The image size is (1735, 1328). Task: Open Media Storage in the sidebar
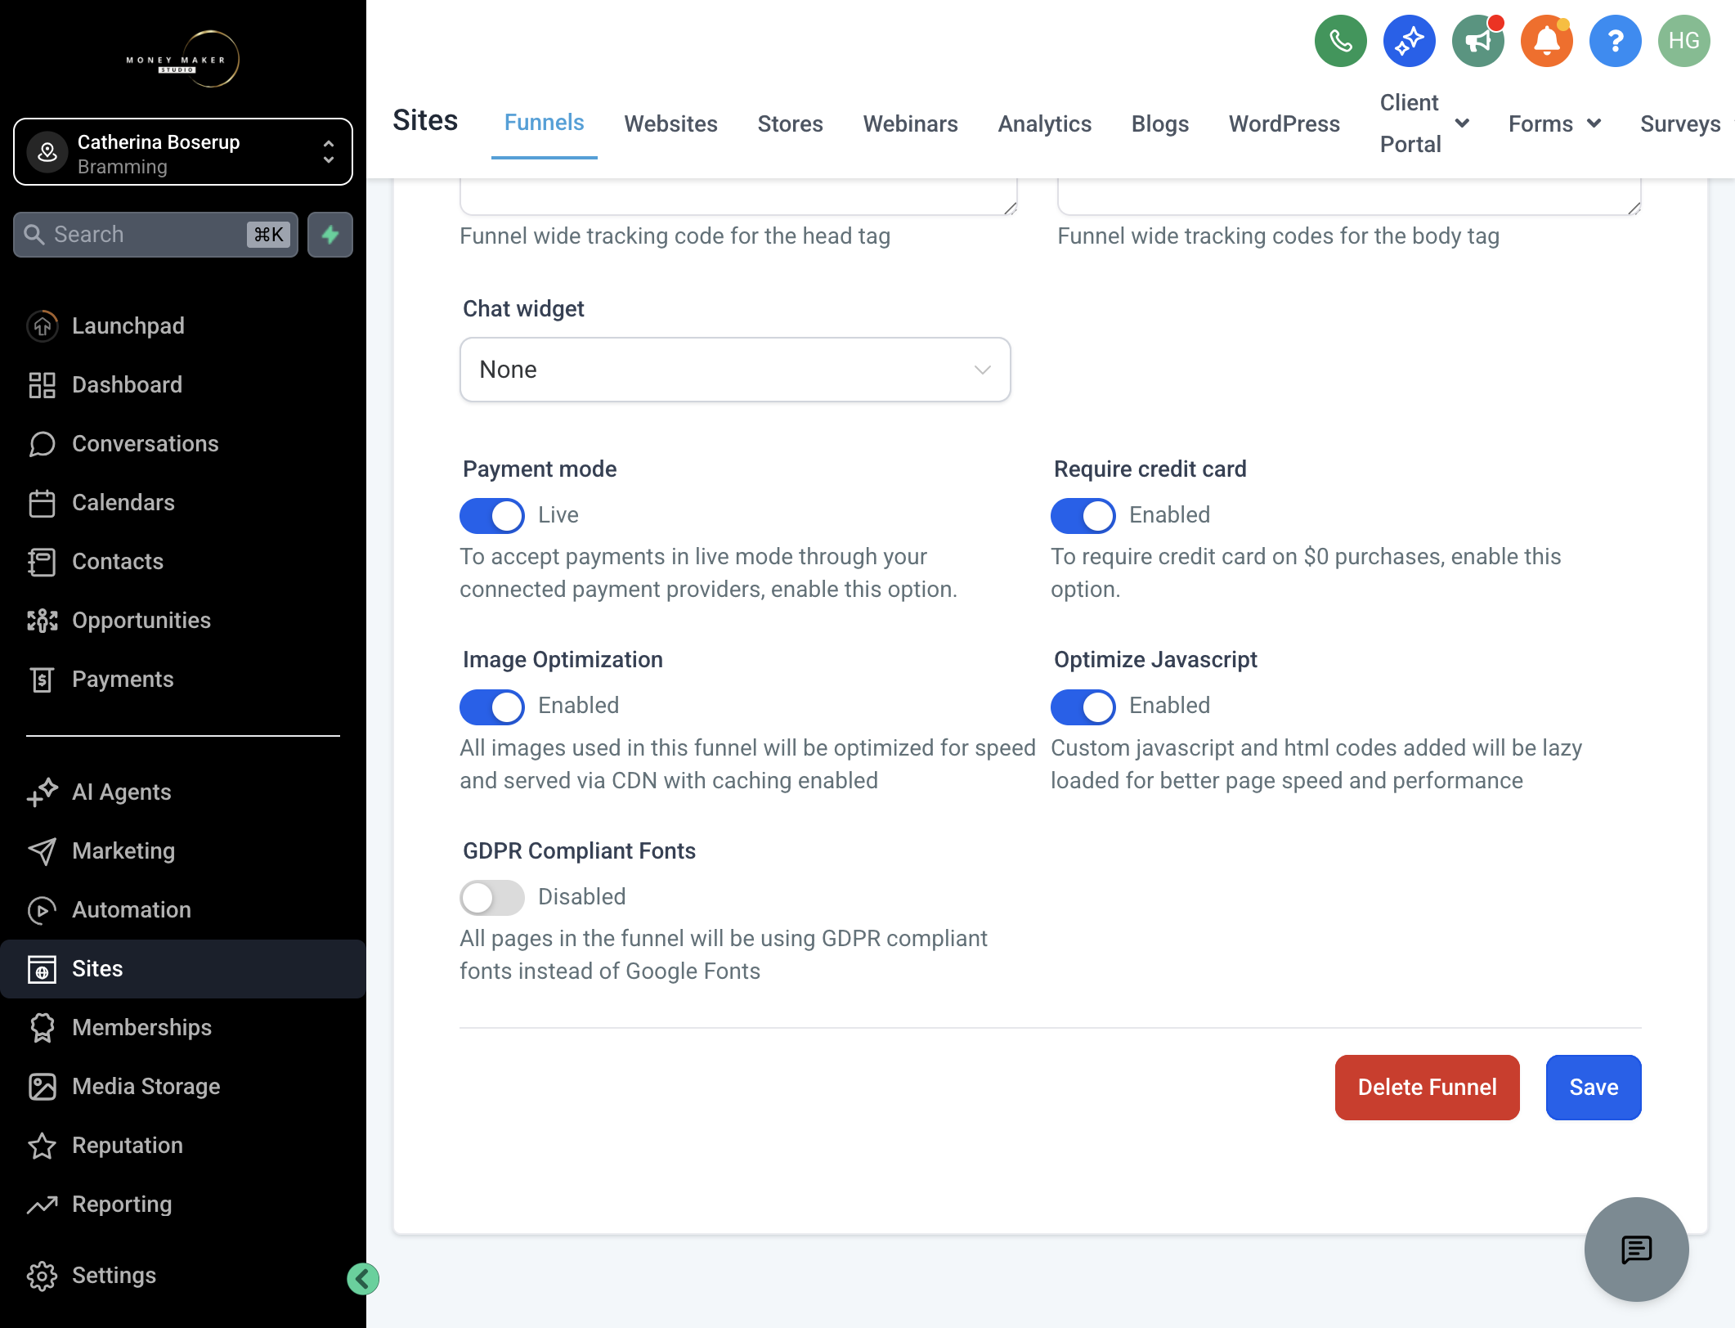tap(183, 1086)
